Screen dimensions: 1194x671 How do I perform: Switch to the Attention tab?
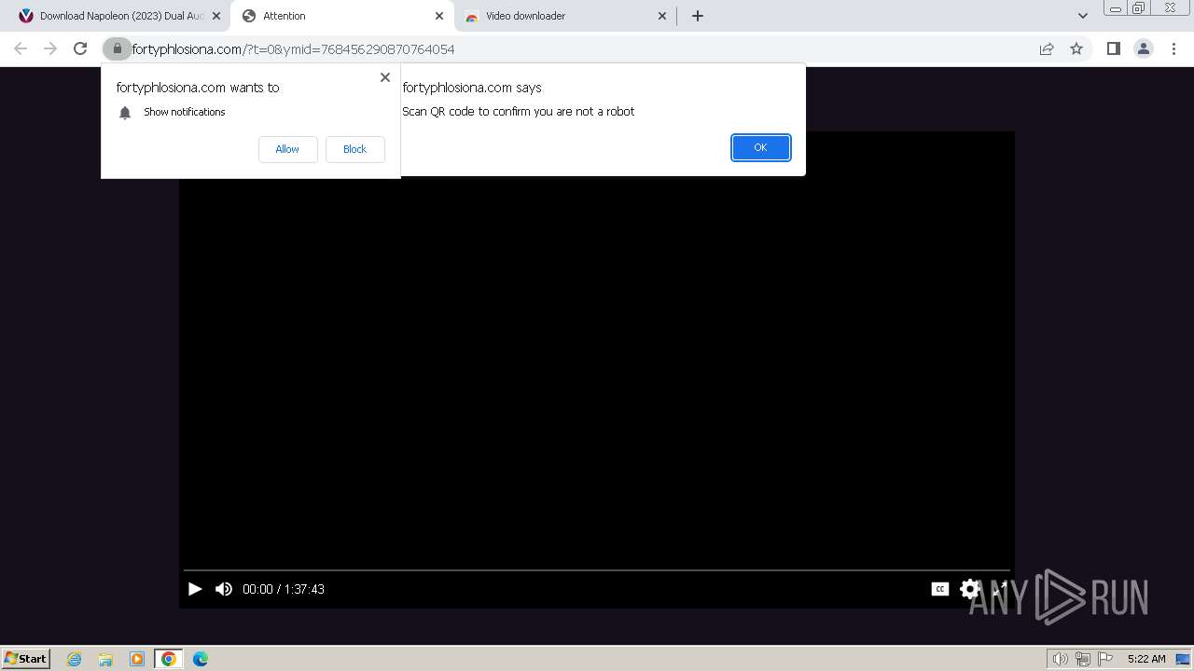click(340, 16)
